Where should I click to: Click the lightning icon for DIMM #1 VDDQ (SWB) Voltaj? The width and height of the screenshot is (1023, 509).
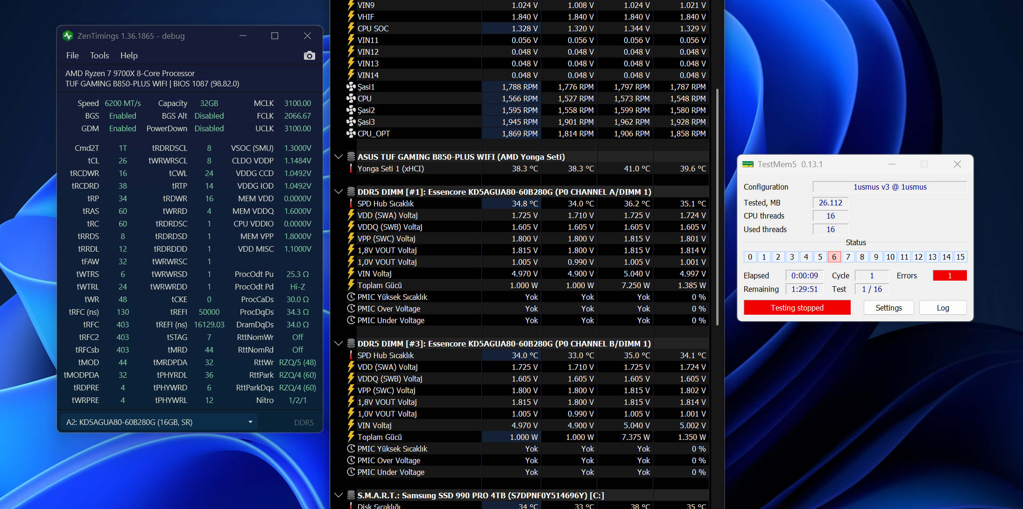pyautogui.click(x=351, y=226)
